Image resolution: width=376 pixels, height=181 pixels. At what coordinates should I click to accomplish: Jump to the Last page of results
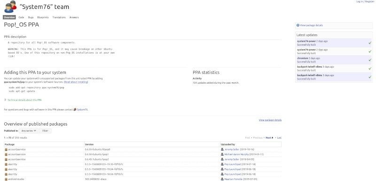tap(279, 138)
